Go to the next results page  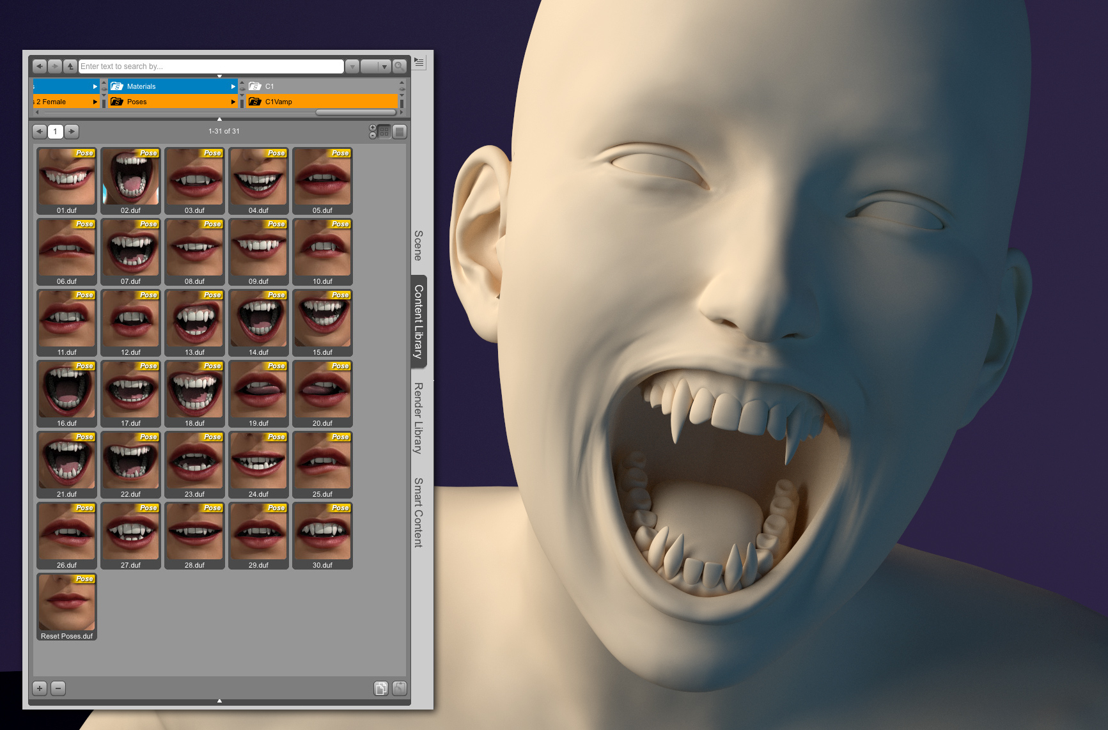pyautogui.click(x=72, y=132)
